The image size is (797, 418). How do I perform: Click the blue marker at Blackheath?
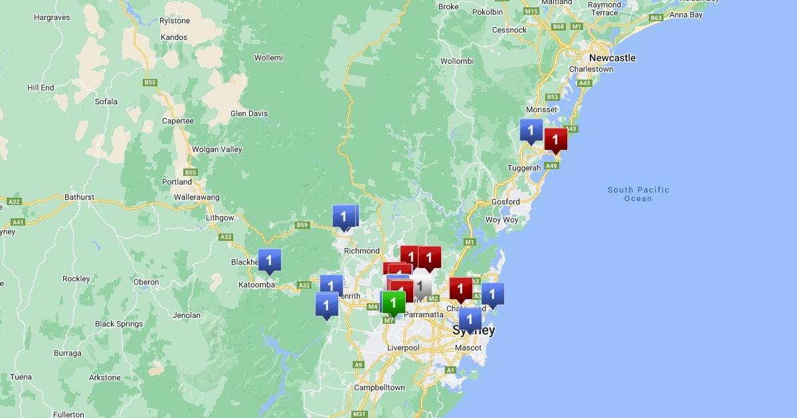click(269, 261)
